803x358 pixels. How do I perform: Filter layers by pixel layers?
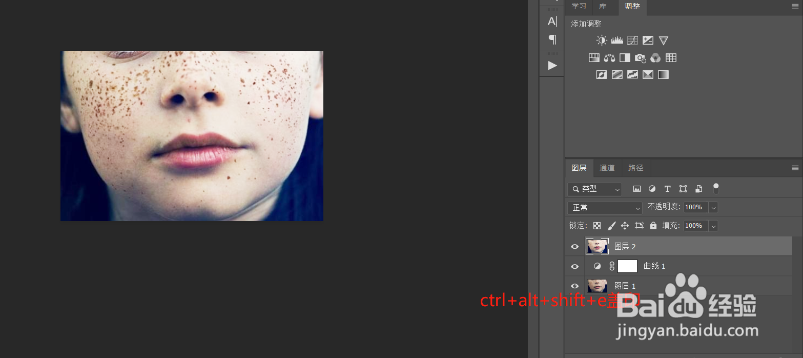(636, 189)
